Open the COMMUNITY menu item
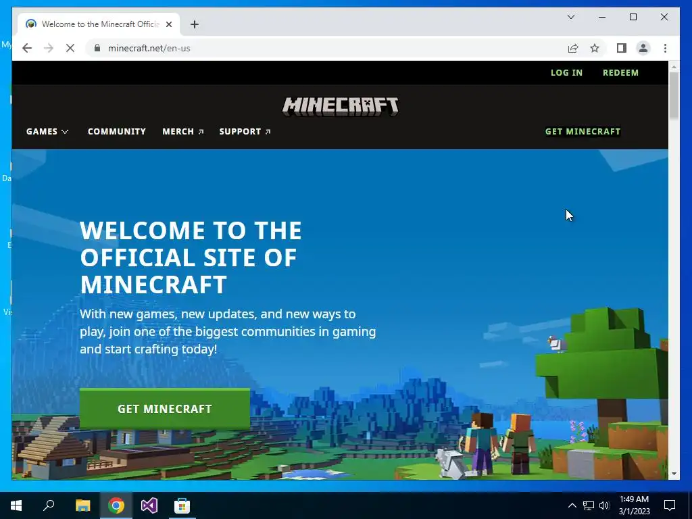The image size is (692, 519). 116,132
